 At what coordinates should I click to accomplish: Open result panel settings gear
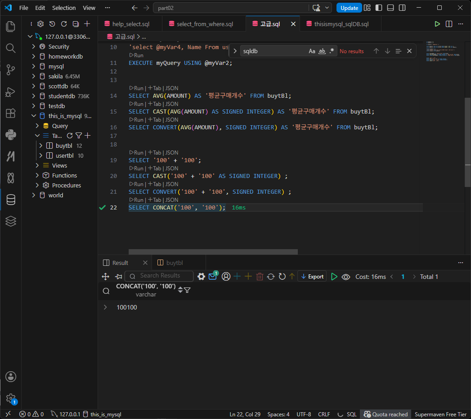point(201,277)
